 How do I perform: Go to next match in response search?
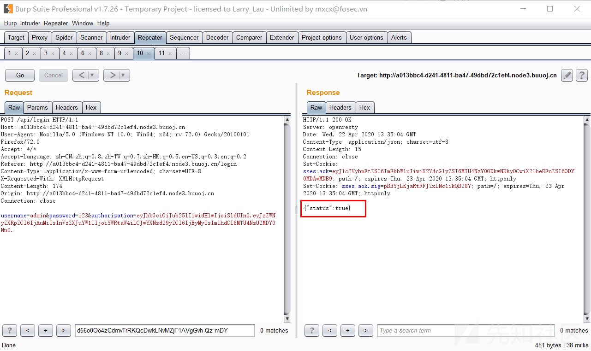pos(365,330)
